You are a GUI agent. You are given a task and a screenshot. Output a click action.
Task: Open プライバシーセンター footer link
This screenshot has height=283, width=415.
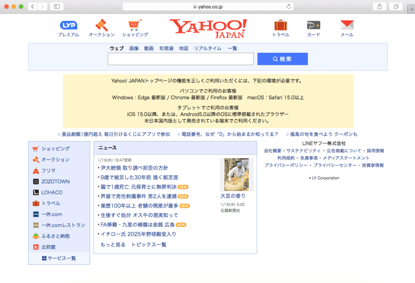335,165
